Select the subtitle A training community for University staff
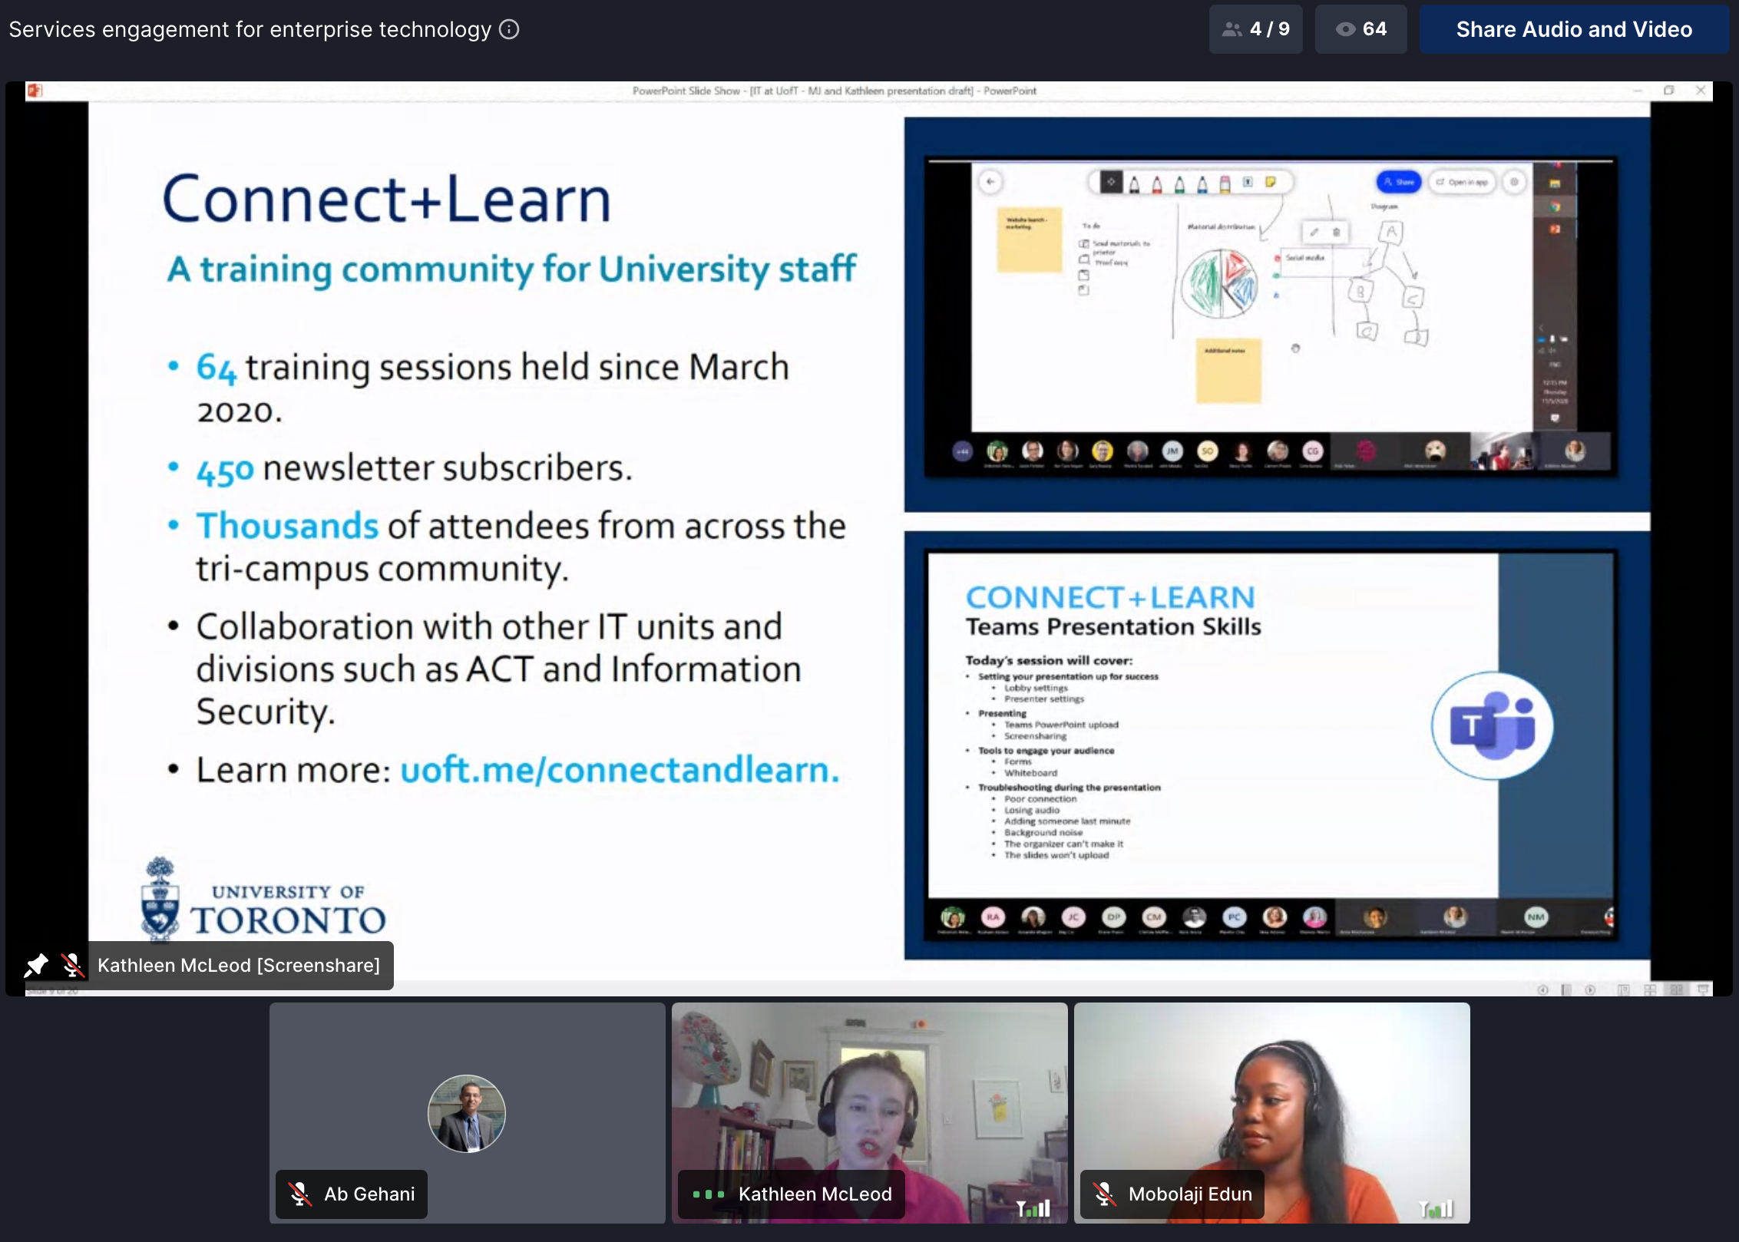Viewport: 1739px width, 1242px height. 511,269
